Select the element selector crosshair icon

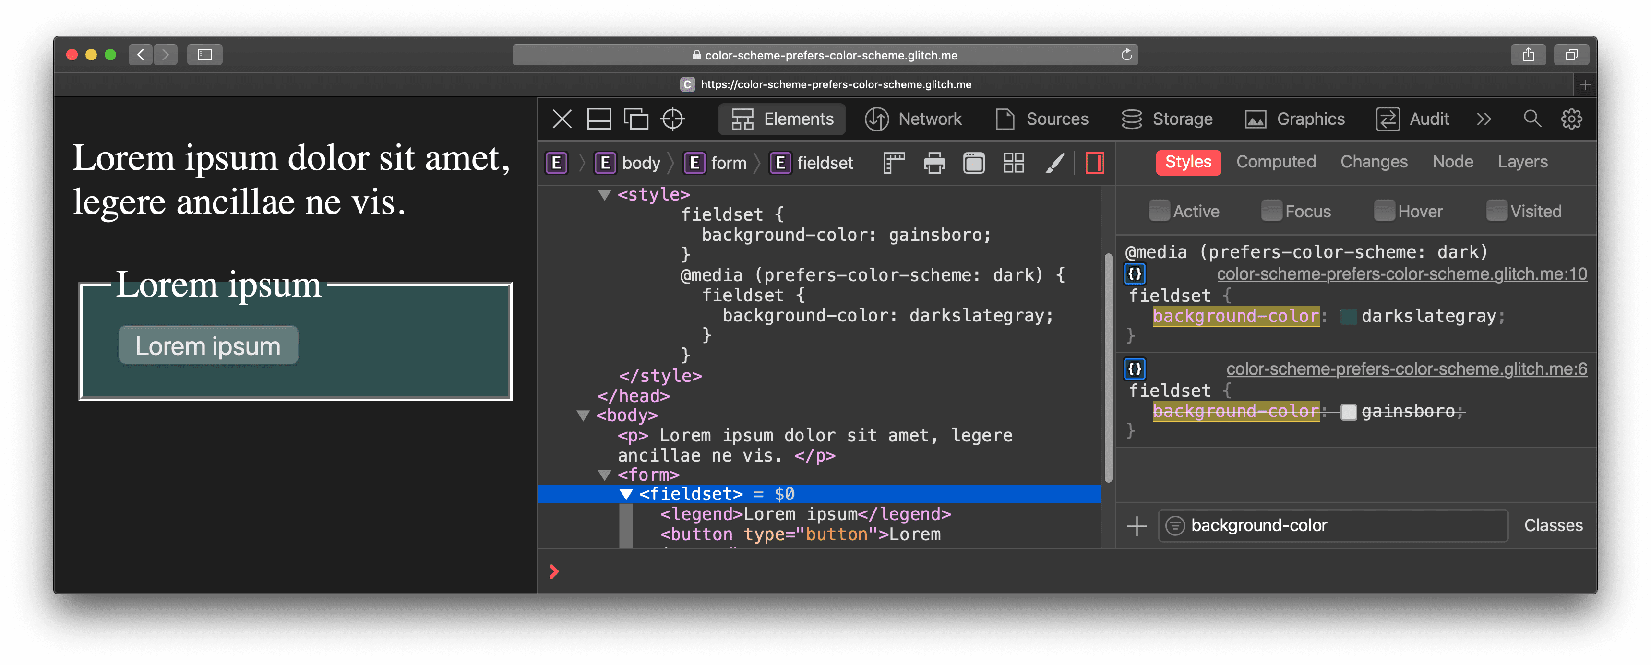pyautogui.click(x=675, y=119)
